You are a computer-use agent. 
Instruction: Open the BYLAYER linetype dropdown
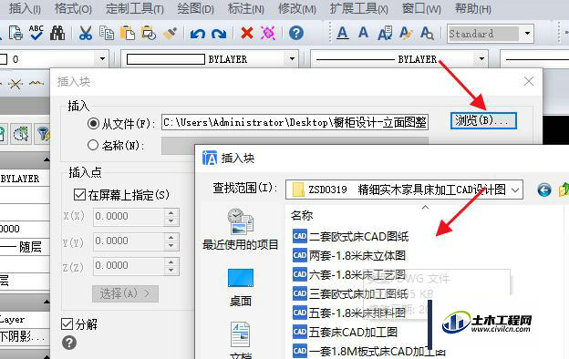(481, 58)
